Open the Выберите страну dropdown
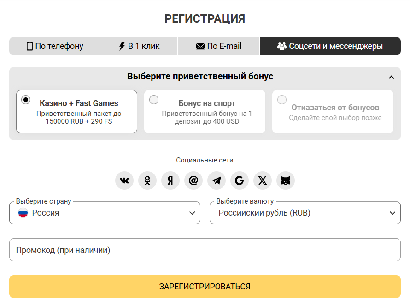The height and width of the screenshot is (306, 410). pos(105,213)
